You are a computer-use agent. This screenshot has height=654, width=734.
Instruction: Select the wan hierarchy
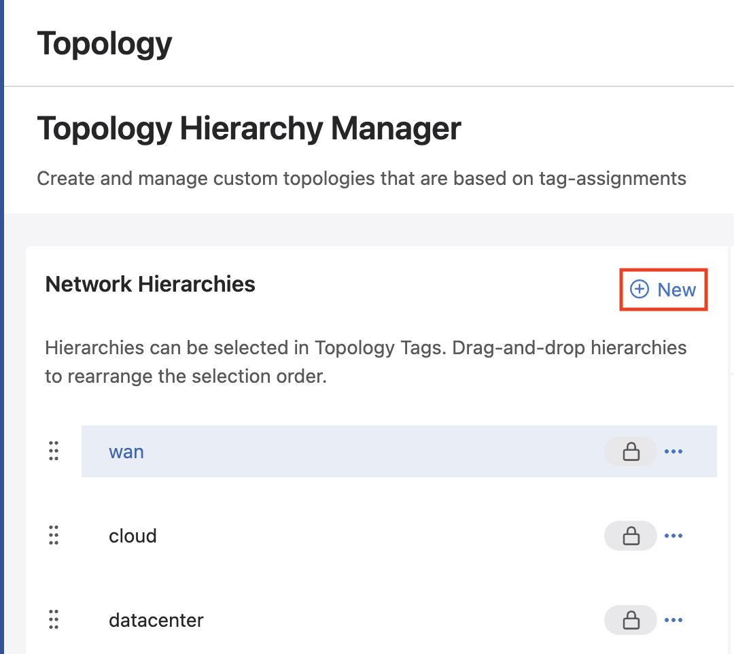pyautogui.click(x=126, y=451)
